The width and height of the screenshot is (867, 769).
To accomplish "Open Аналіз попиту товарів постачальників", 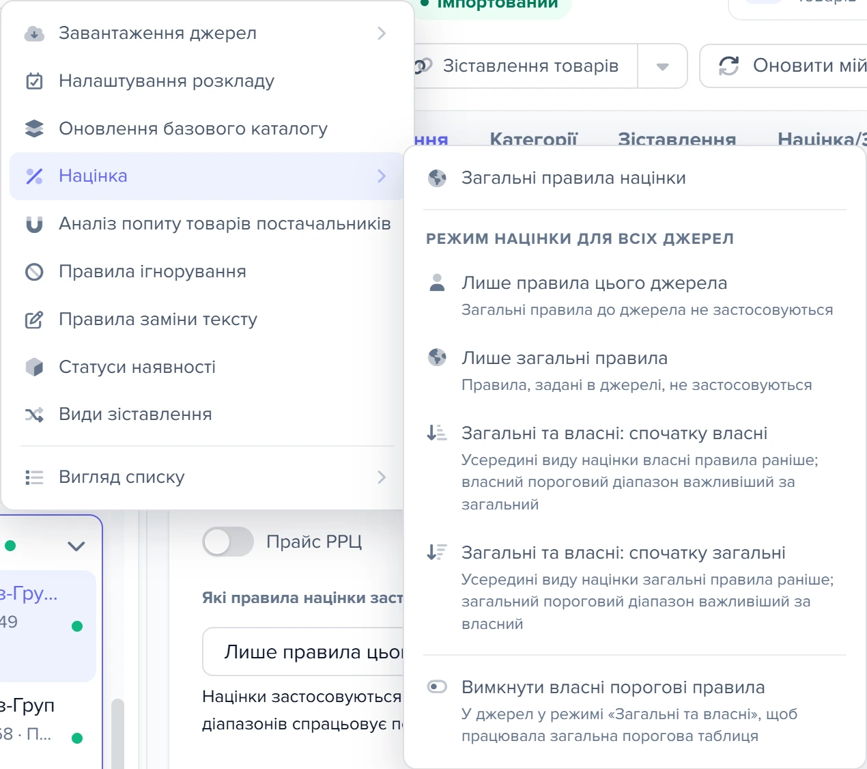I will 207,224.
